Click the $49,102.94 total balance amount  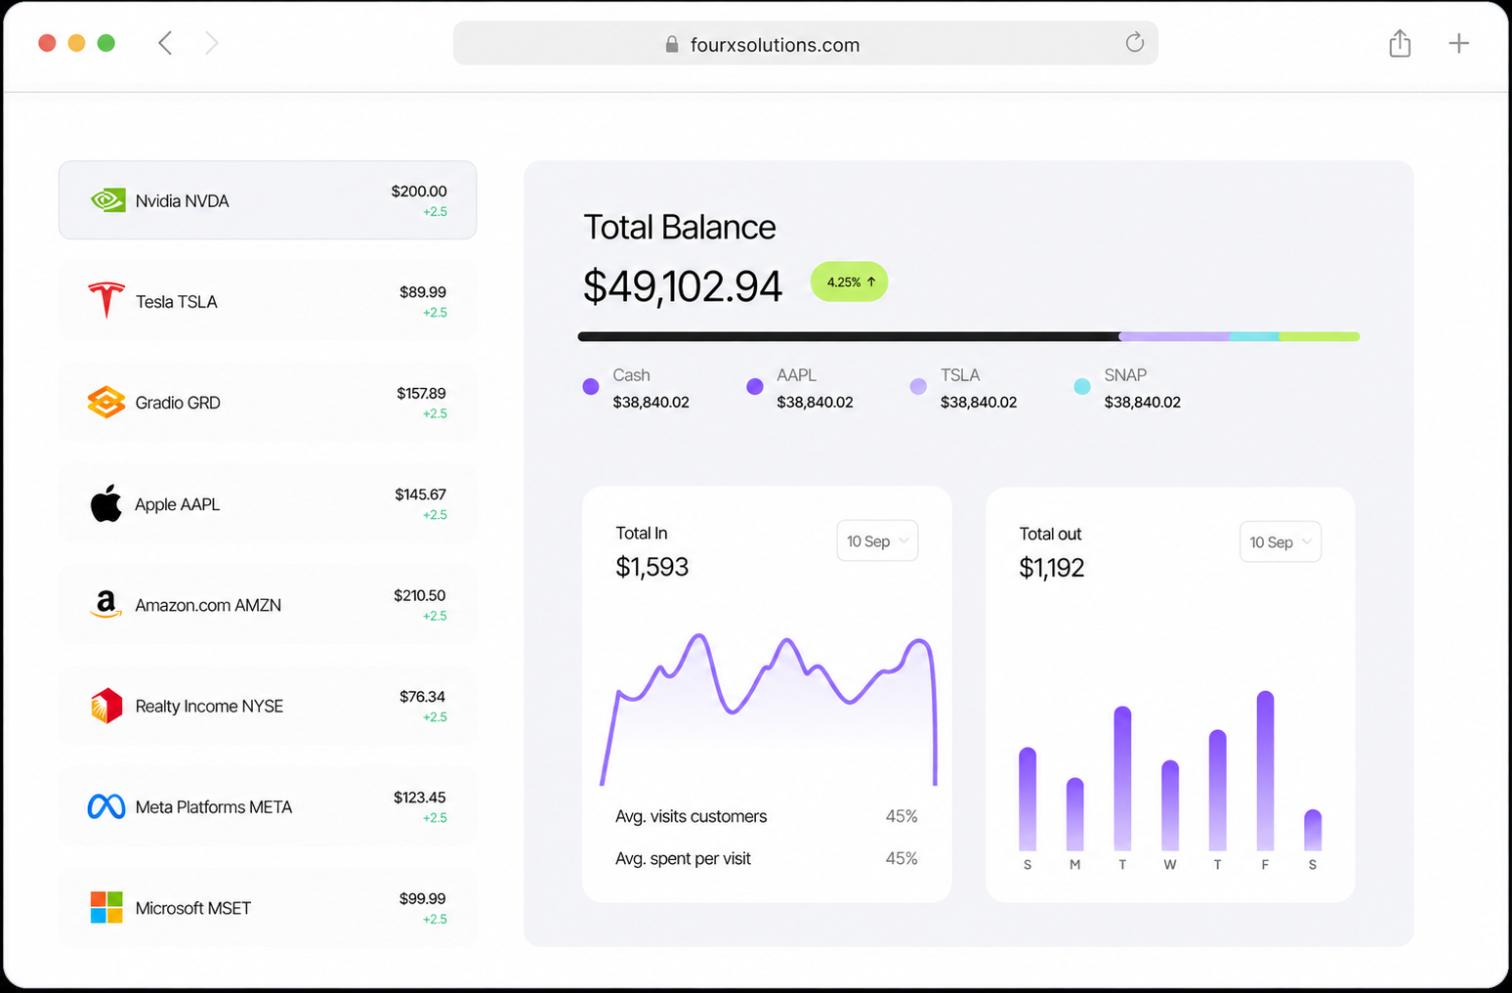coord(683,286)
